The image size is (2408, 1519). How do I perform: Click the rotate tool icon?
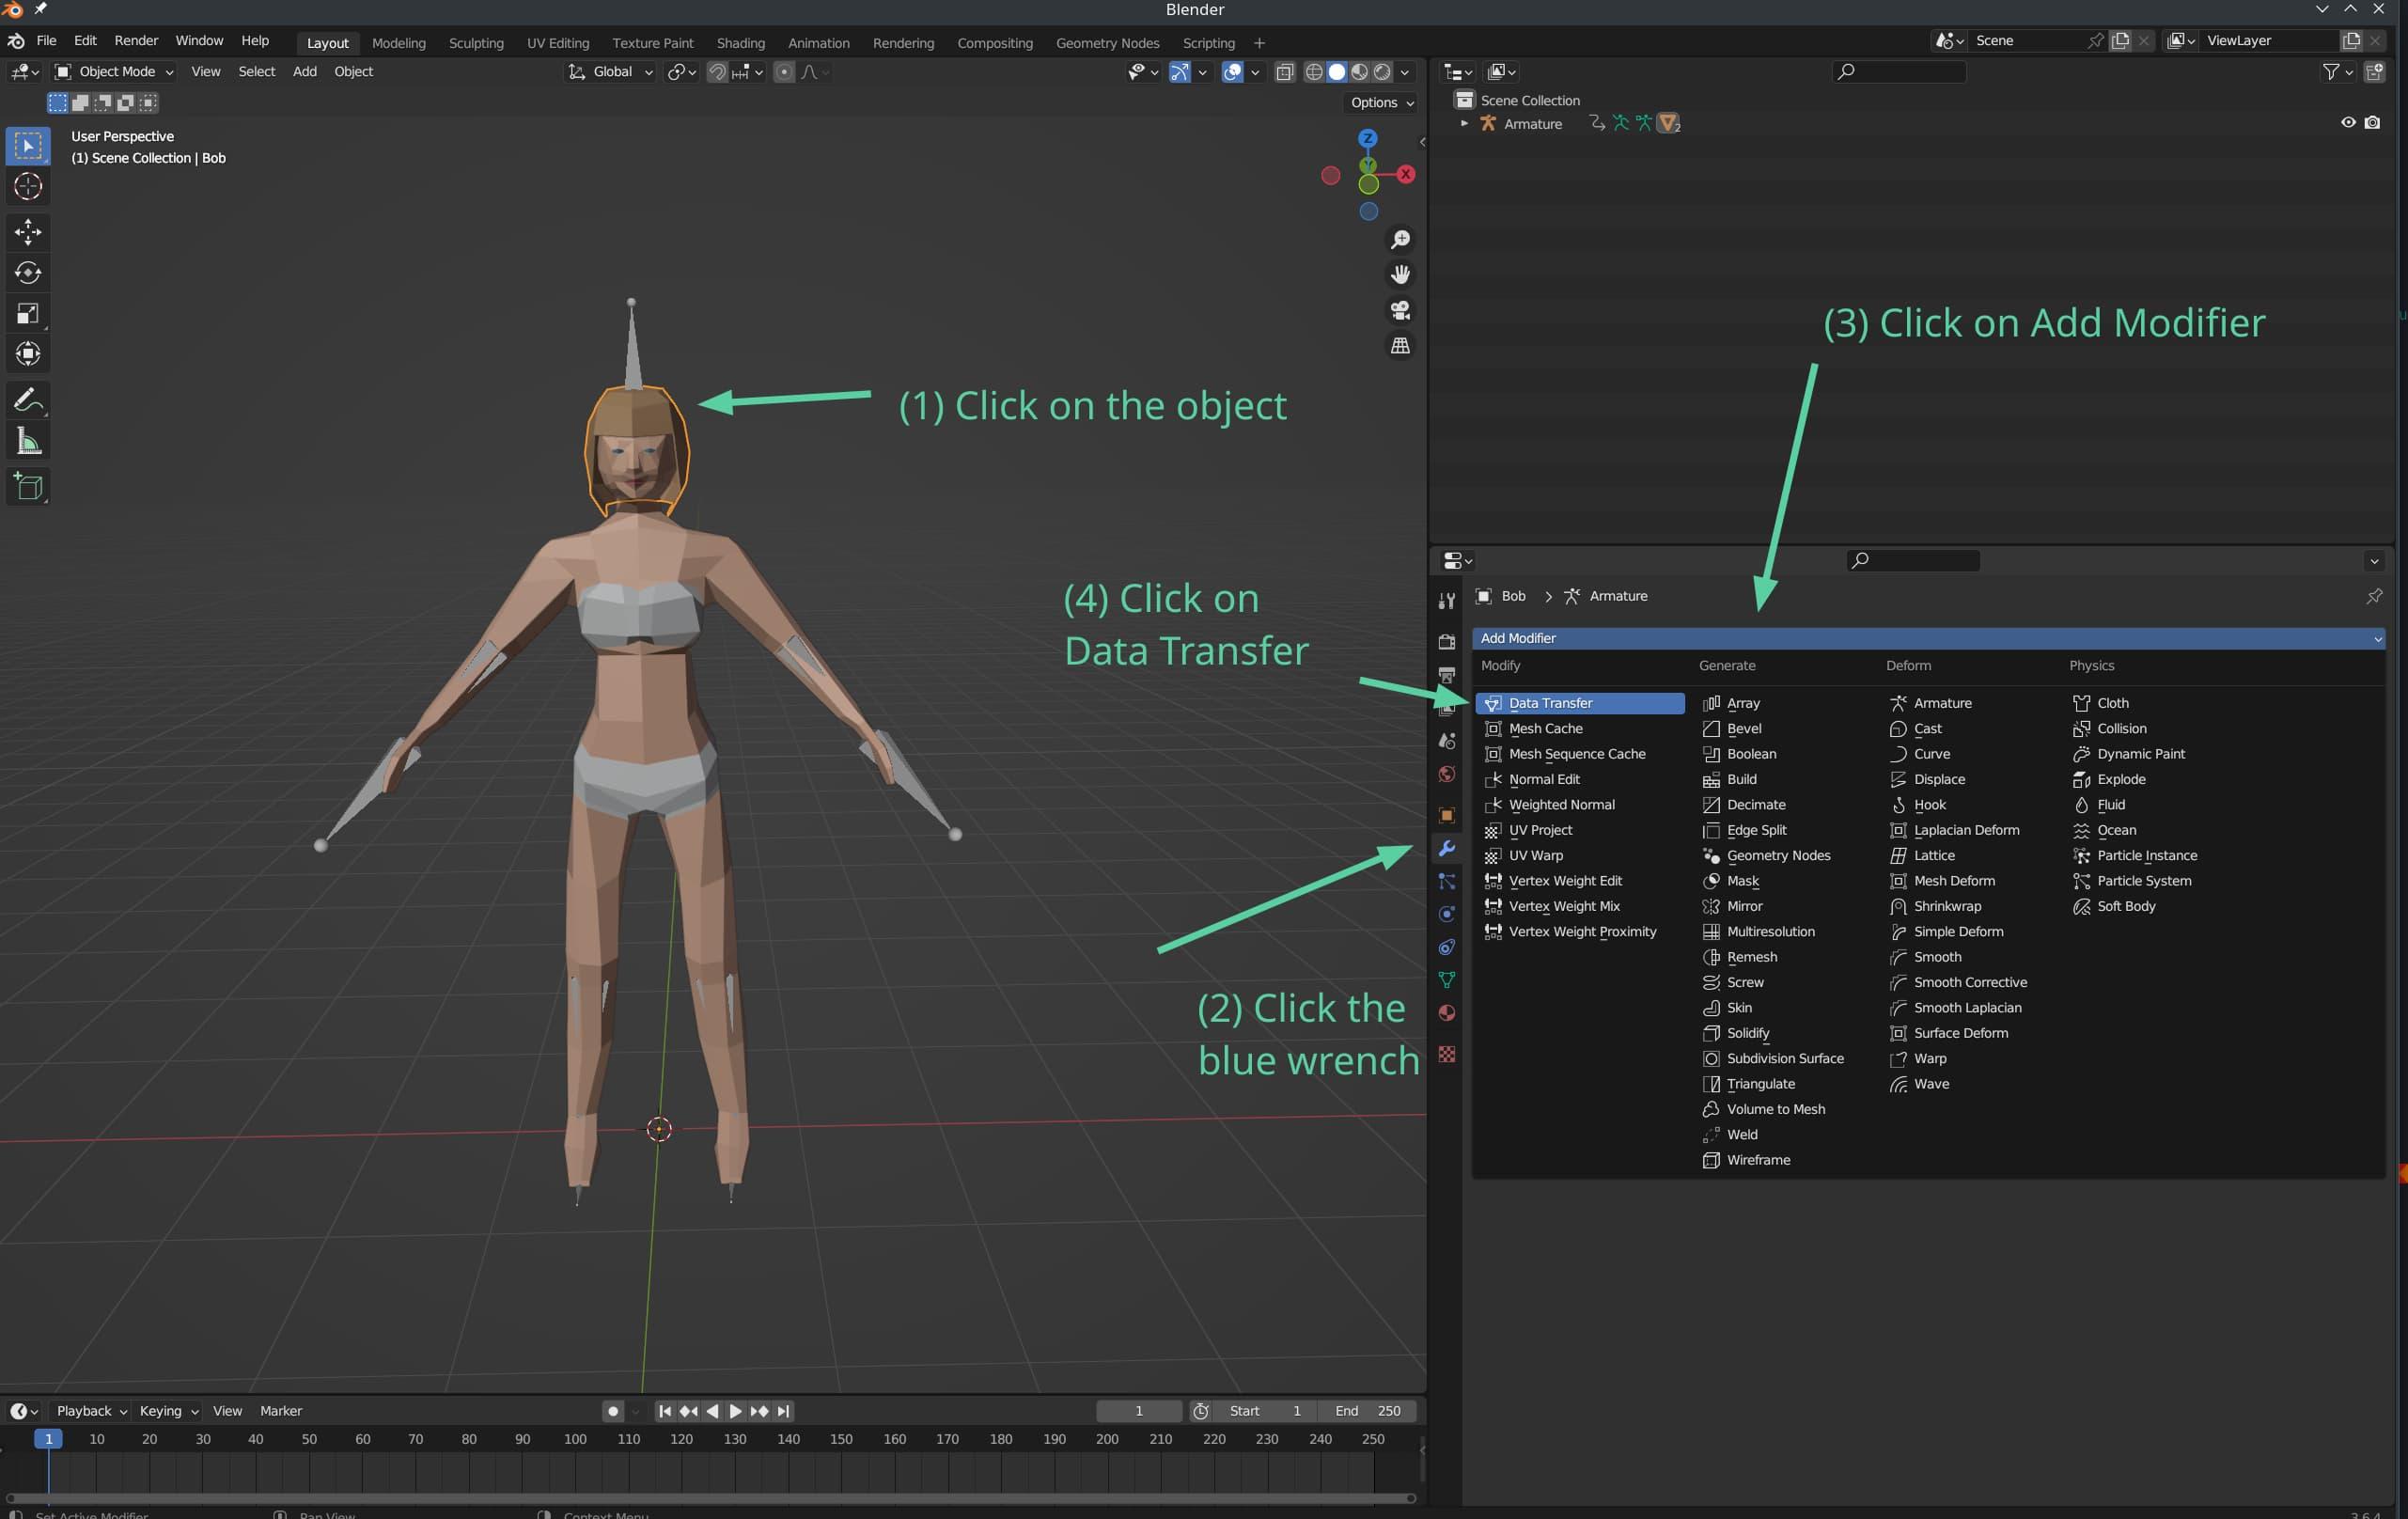[x=24, y=273]
